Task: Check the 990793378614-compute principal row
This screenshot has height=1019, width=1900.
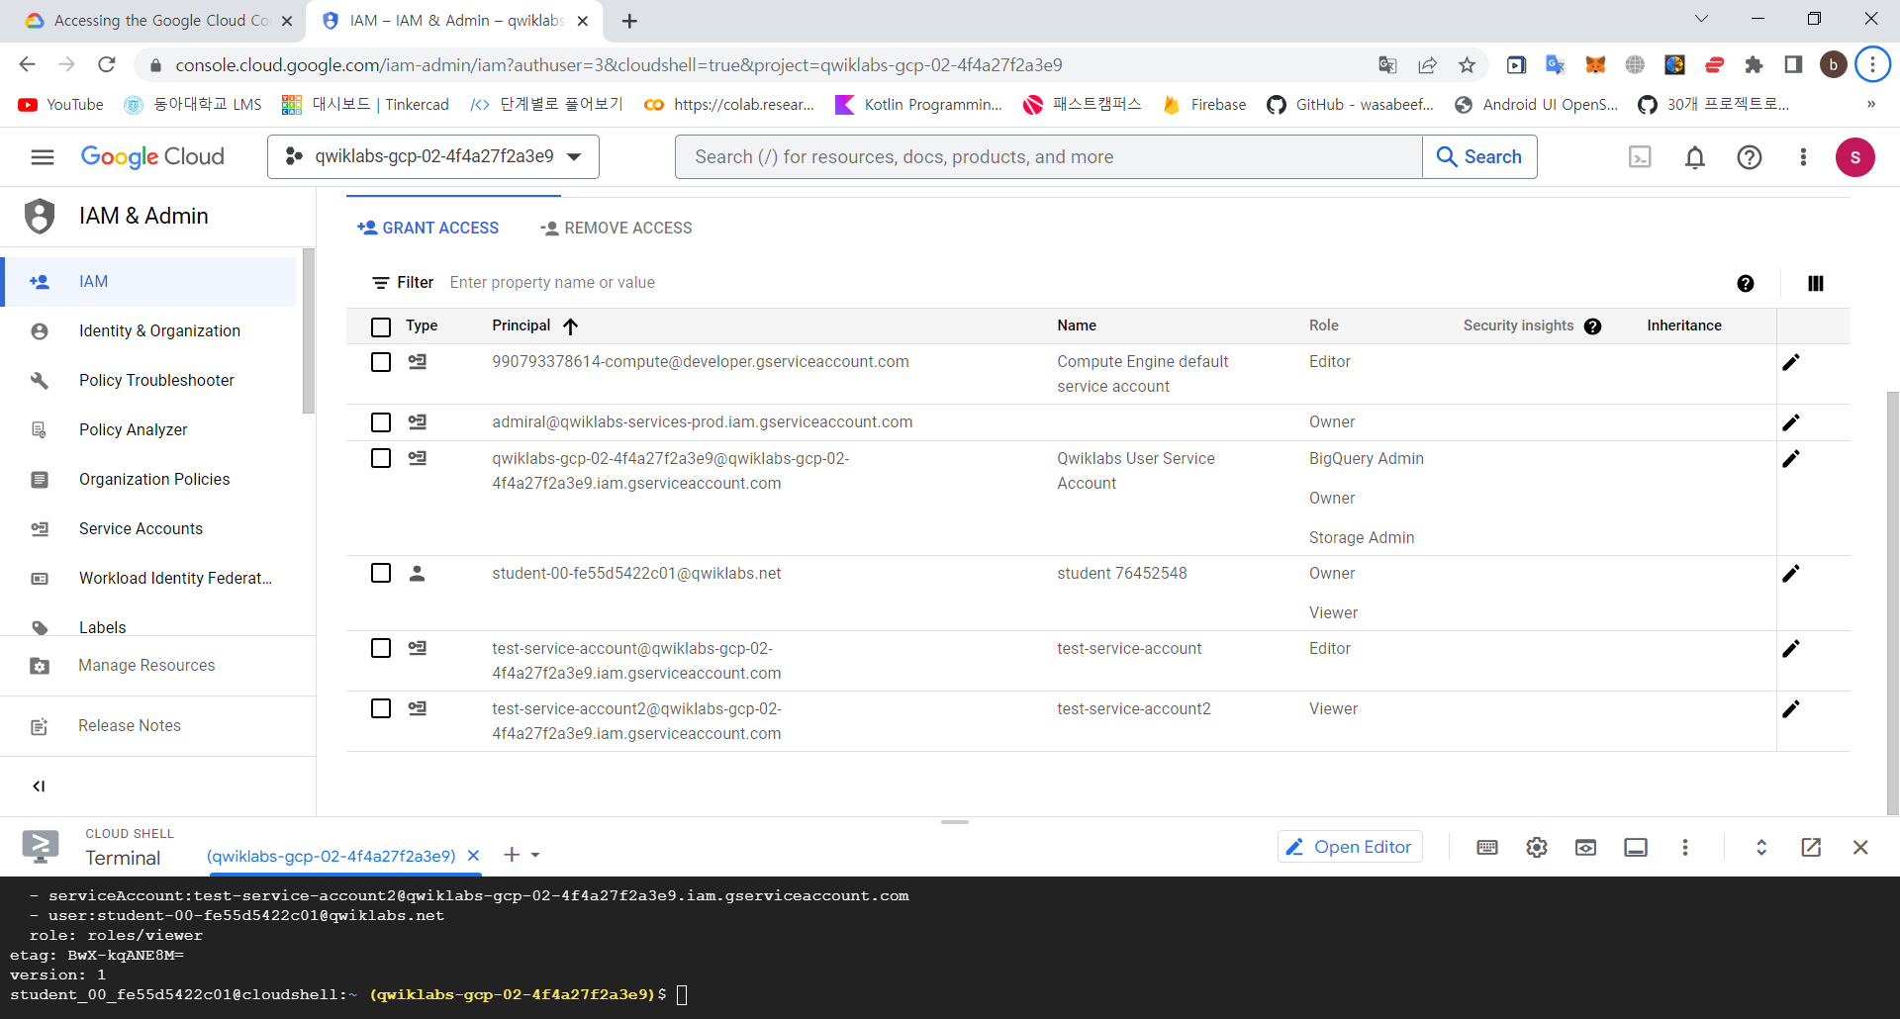Action: click(381, 362)
